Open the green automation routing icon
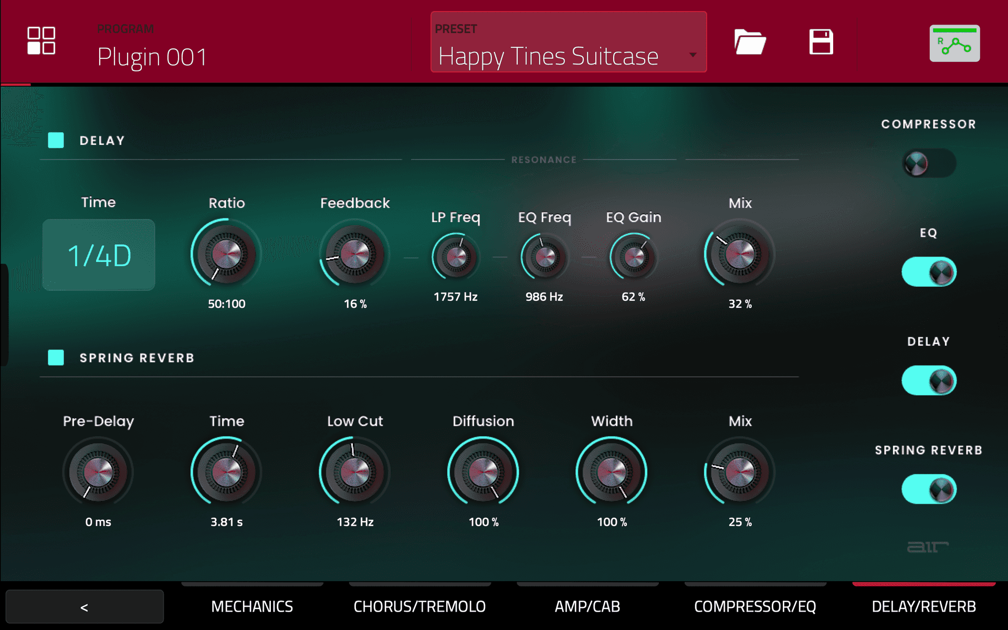The width and height of the screenshot is (1008, 630). coord(954,44)
